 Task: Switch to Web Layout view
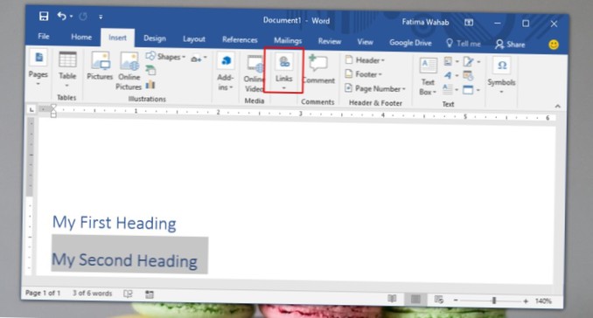[439, 300]
